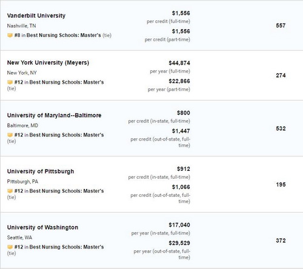Open University of Maryland--Baltimore profile
The width and height of the screenshot is (303, 269).
(x=54, y=115)
